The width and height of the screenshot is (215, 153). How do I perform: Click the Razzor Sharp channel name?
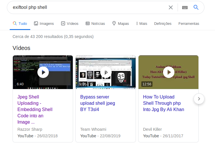coord(30,129)
